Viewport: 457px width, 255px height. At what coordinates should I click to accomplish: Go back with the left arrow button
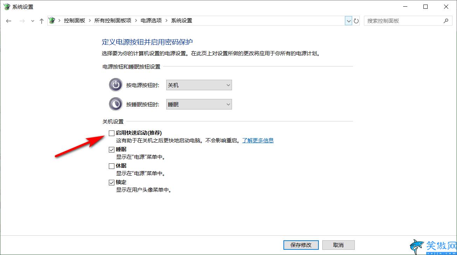9,21
